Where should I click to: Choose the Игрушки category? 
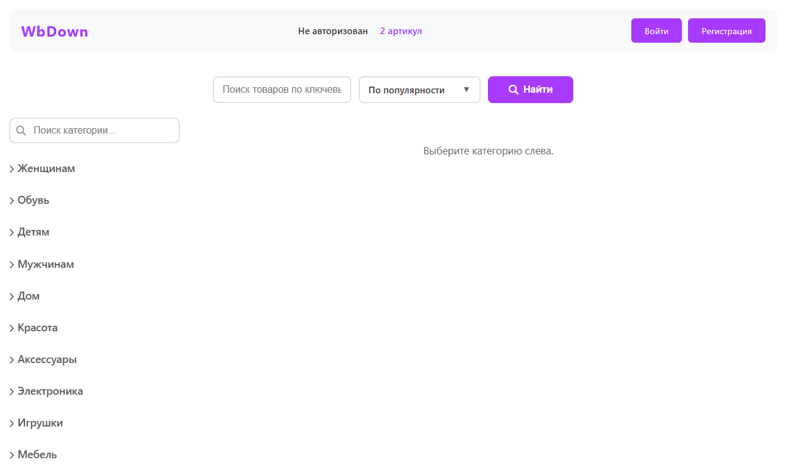40,423
